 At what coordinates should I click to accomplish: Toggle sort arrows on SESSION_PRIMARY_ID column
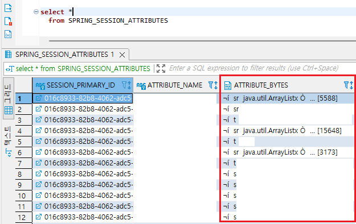click(x=129, y=85)
